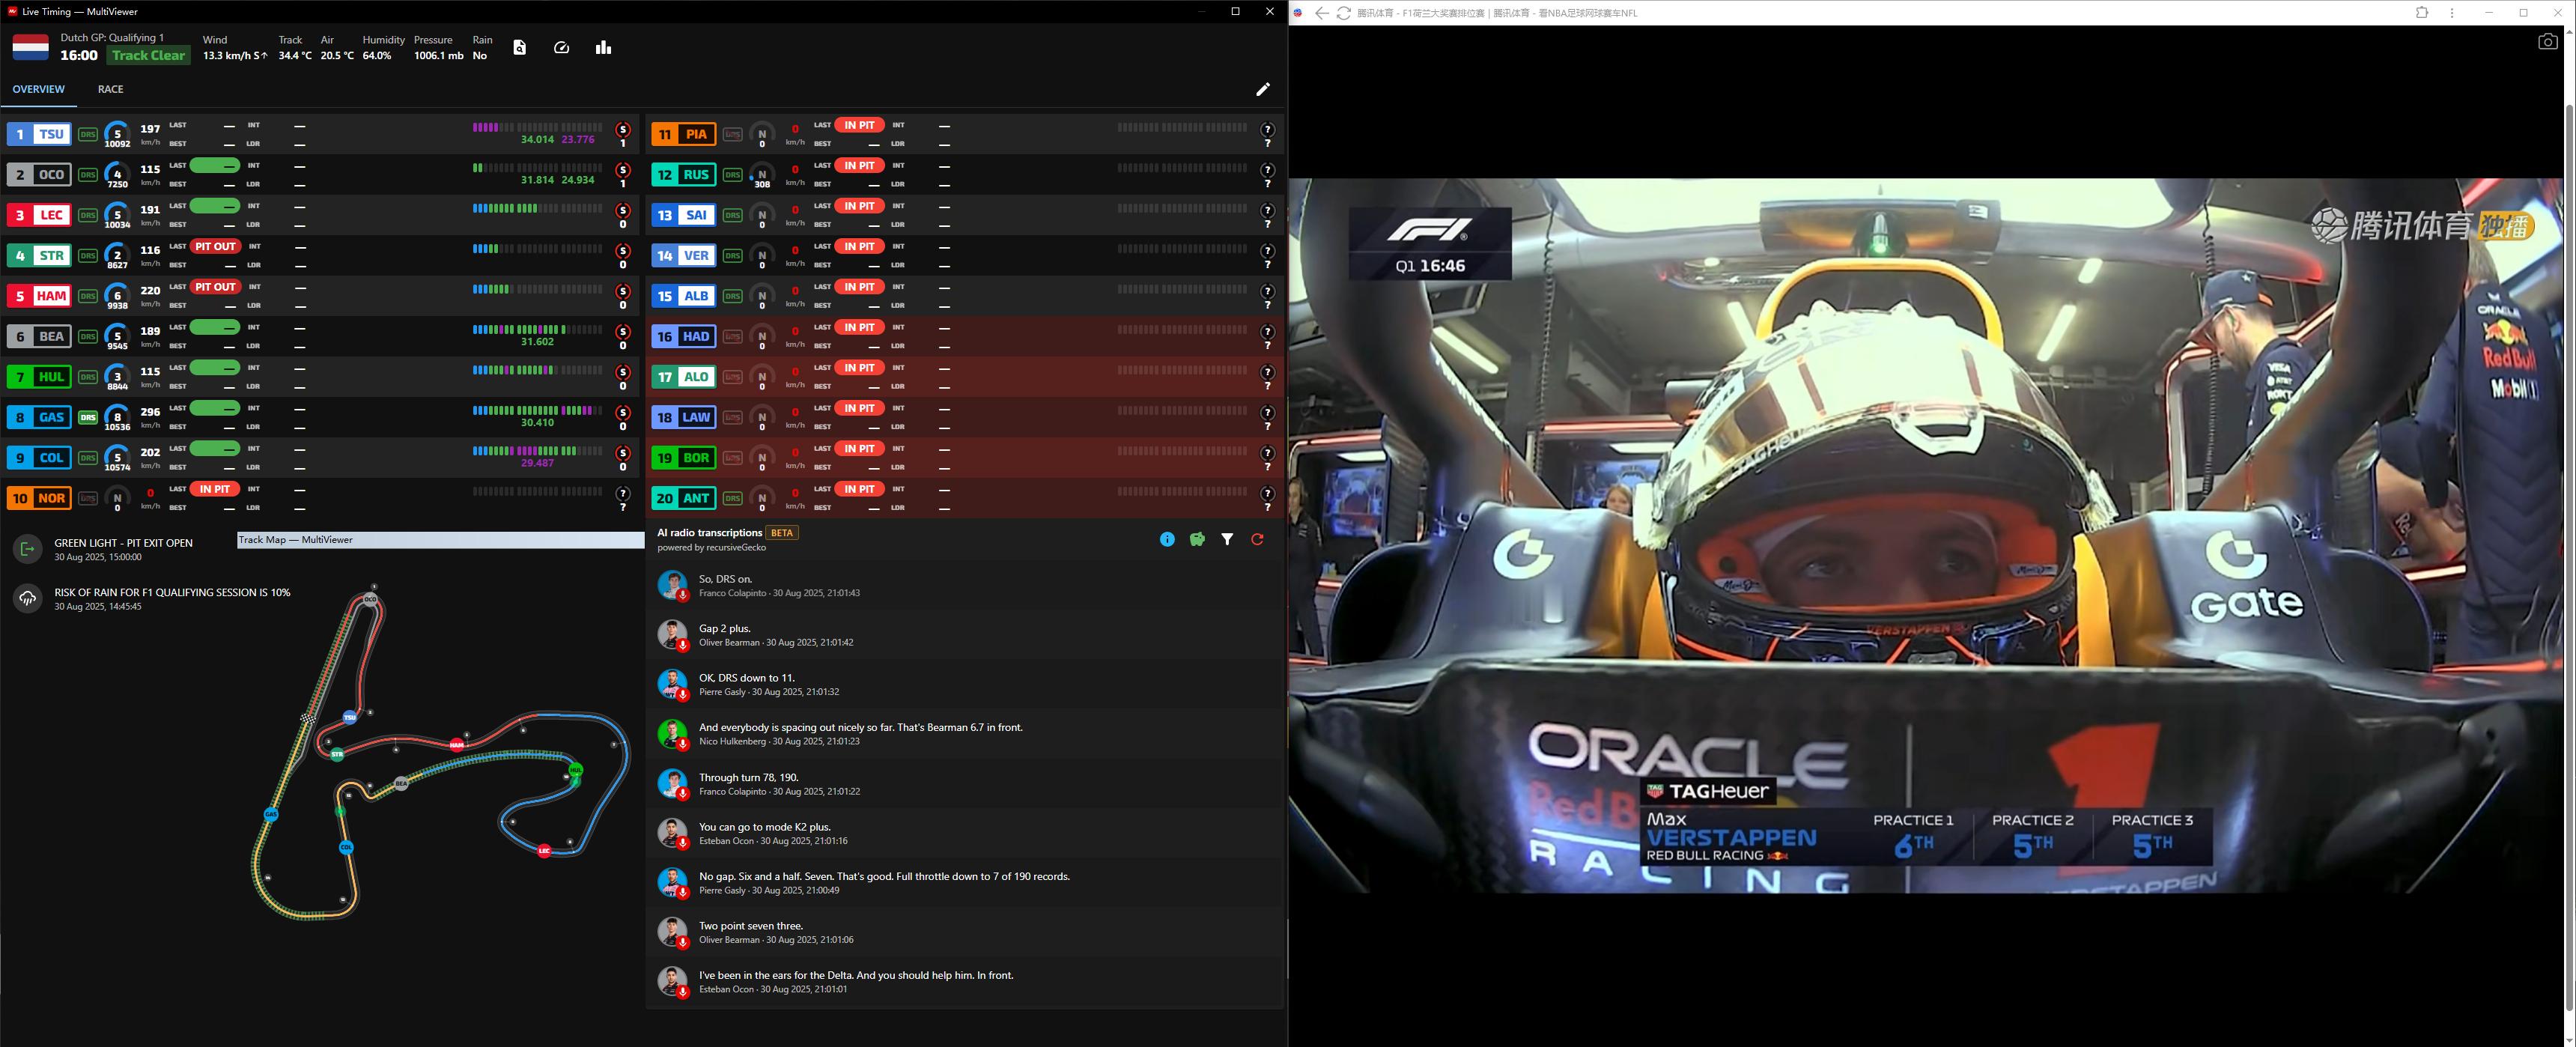Select driver tag 20 ANT

tap(684, 498)
